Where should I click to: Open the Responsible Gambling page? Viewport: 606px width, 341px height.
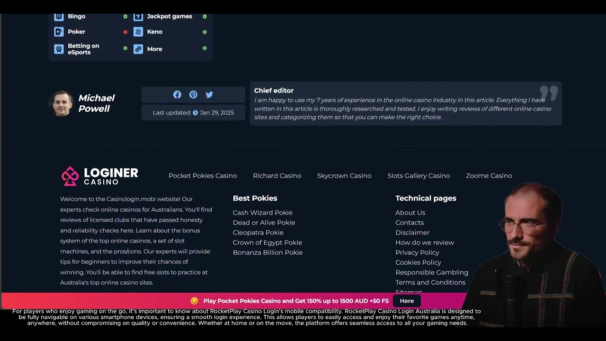coord(432,272)
